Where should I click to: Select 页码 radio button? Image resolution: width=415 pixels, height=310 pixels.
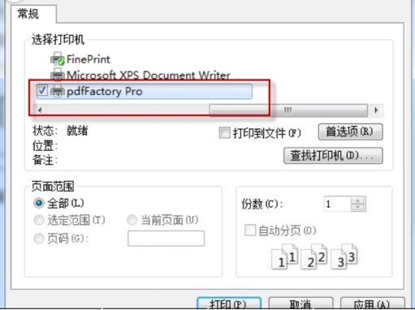pos(39,239)
